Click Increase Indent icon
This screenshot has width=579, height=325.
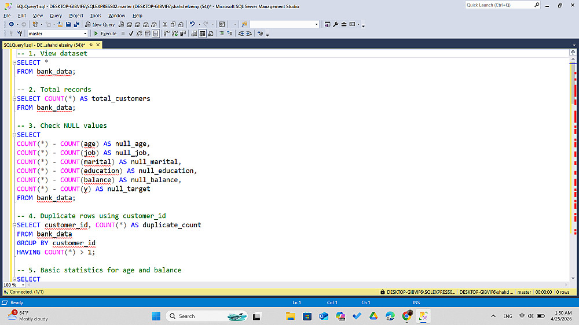tap(249, 34)
